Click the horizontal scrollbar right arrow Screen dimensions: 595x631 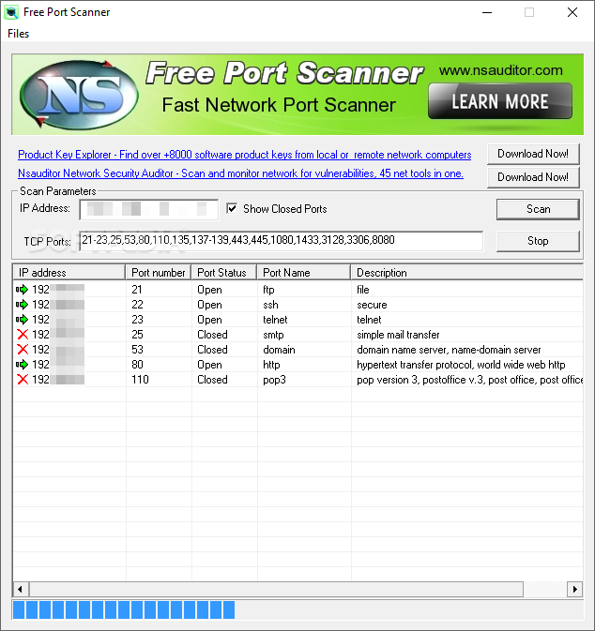coord(575,590)
